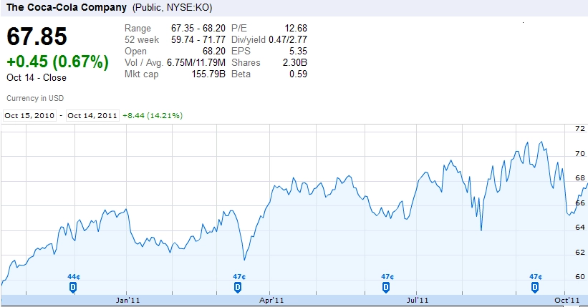This screenshot has height=307, width=588.
Task: Click the start date field Oct 15, 2010
Action: point(29,115)
